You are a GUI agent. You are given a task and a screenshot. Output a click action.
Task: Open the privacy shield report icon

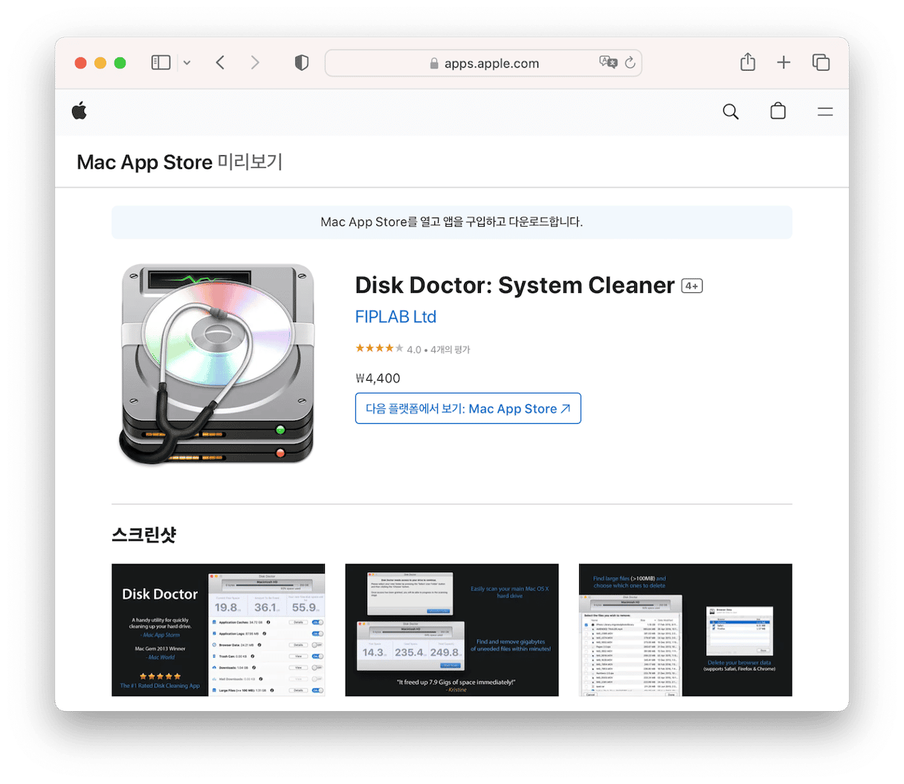[301, 63]
